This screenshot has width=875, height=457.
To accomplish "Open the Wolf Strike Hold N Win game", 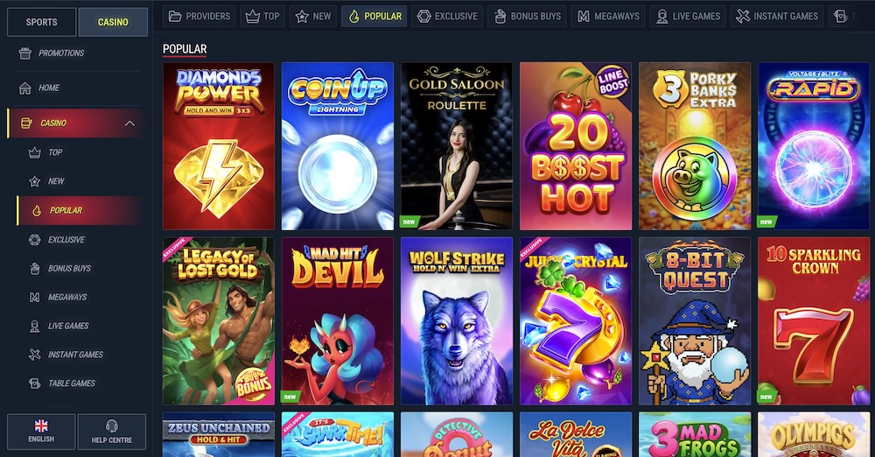I will click(457, 320).
